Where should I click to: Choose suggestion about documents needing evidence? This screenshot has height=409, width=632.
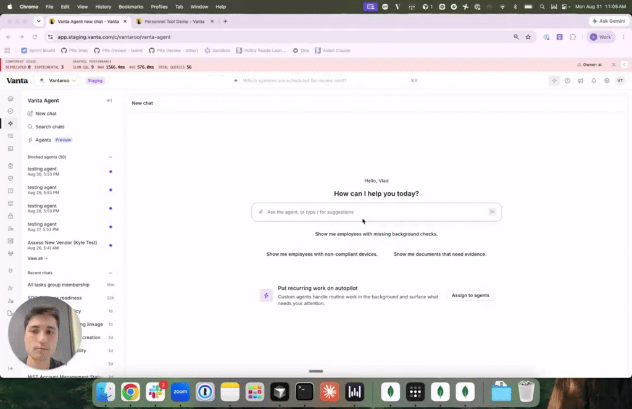(x=439, y=254)
